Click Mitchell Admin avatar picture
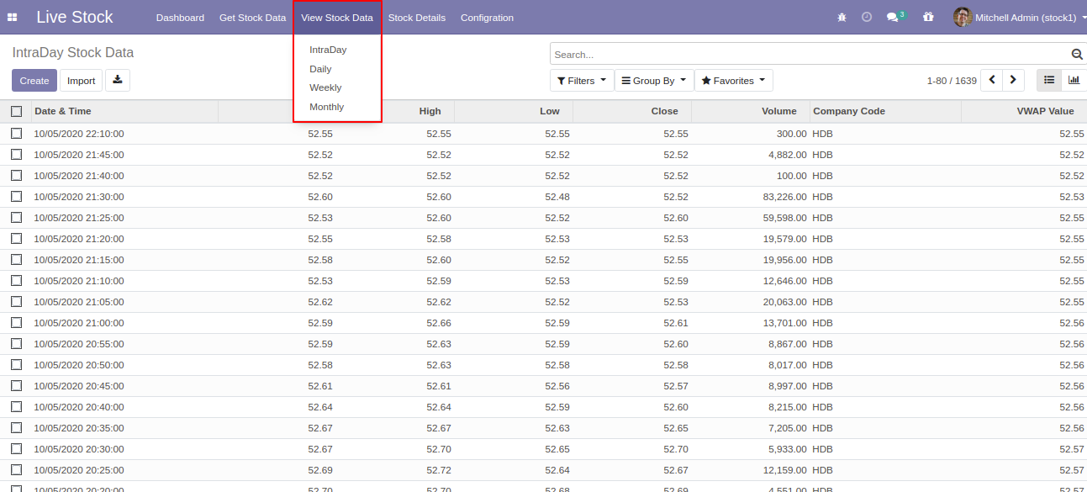Viewport: 1087px width, 492px height. (963, 17)
